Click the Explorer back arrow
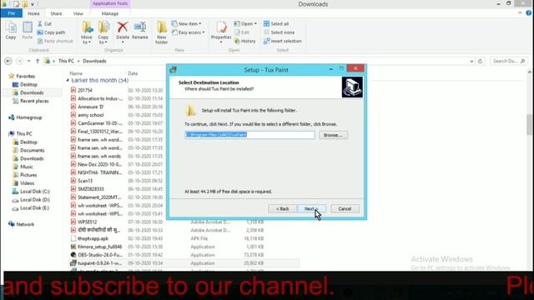The width and height of the screenshot is (534, 300). 8,61
